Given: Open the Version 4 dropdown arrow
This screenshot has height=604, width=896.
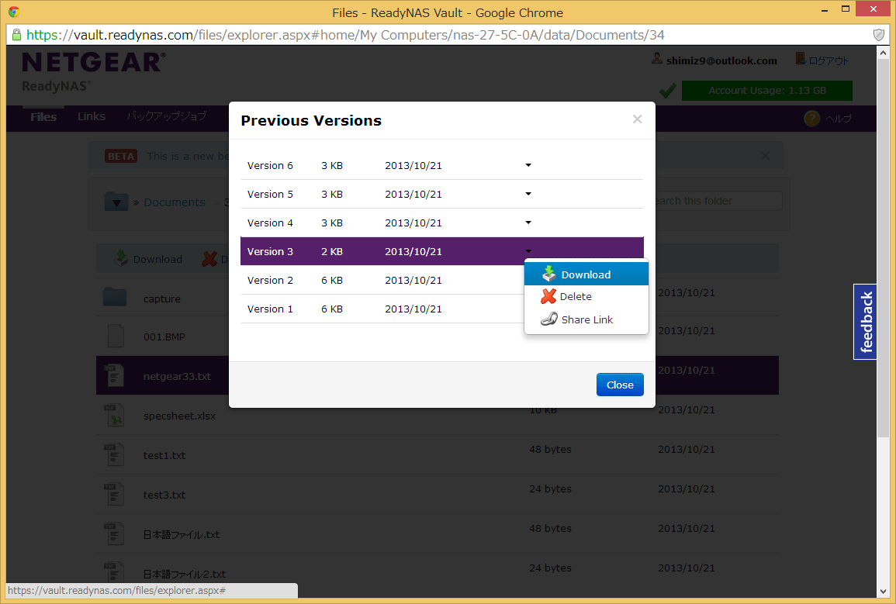Looking at the screenshot, I should [x=528, y=223].
